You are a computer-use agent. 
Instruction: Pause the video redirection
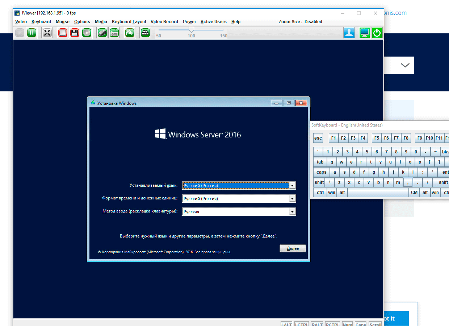coord(32,33)
